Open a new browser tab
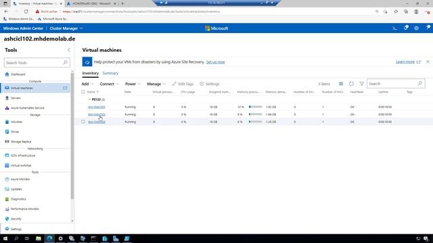Screen dimensions: 433x243 click(x=122, y=3)
